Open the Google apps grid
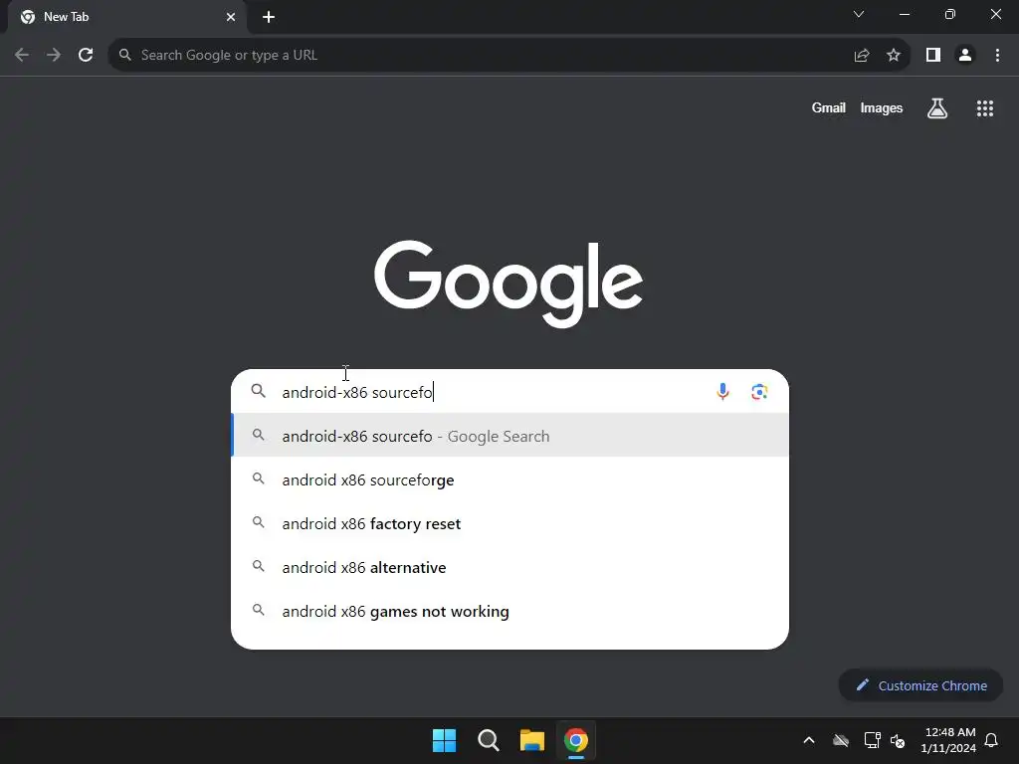1019x764 pixels. 985,108
